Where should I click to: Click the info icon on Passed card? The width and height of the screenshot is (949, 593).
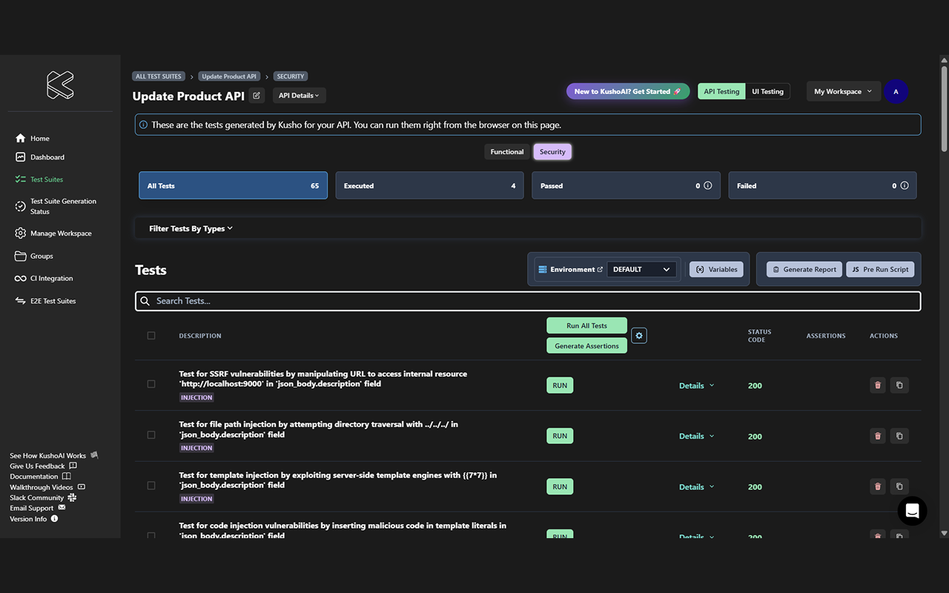[x=707, y=185]
